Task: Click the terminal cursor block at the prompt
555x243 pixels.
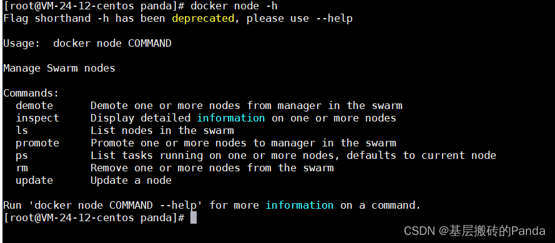Action: [x=194, y=218]
